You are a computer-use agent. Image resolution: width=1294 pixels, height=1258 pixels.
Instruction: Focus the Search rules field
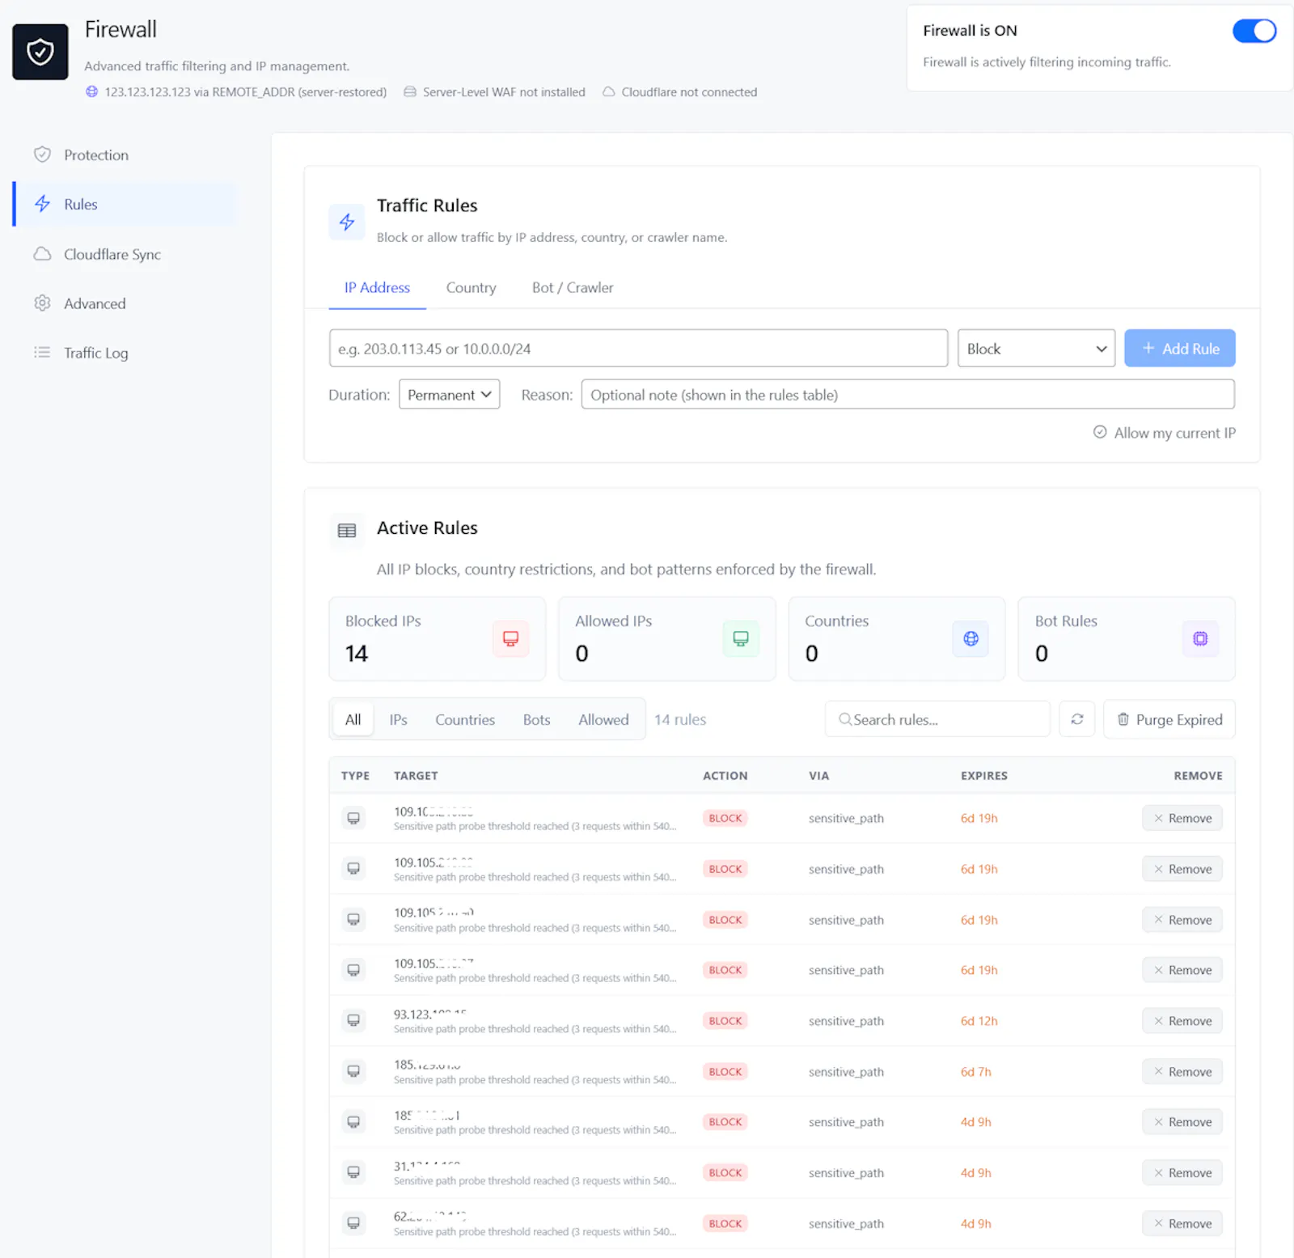click(937, 719)
